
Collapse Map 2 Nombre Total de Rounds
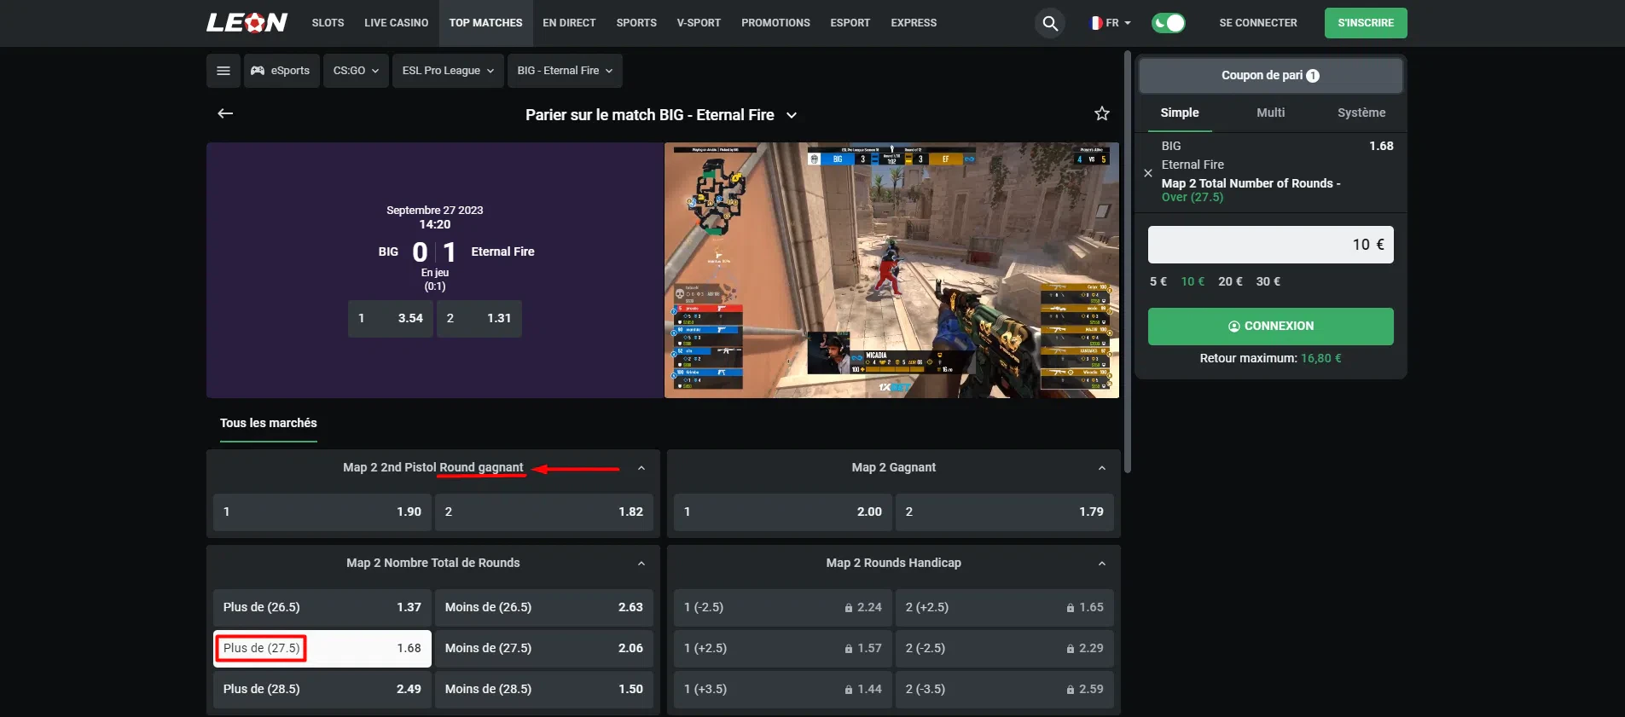[x=641, y=564]
